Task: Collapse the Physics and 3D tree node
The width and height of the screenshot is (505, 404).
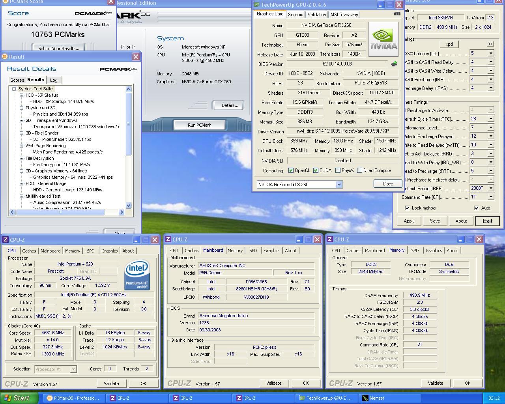Action: 22,108
